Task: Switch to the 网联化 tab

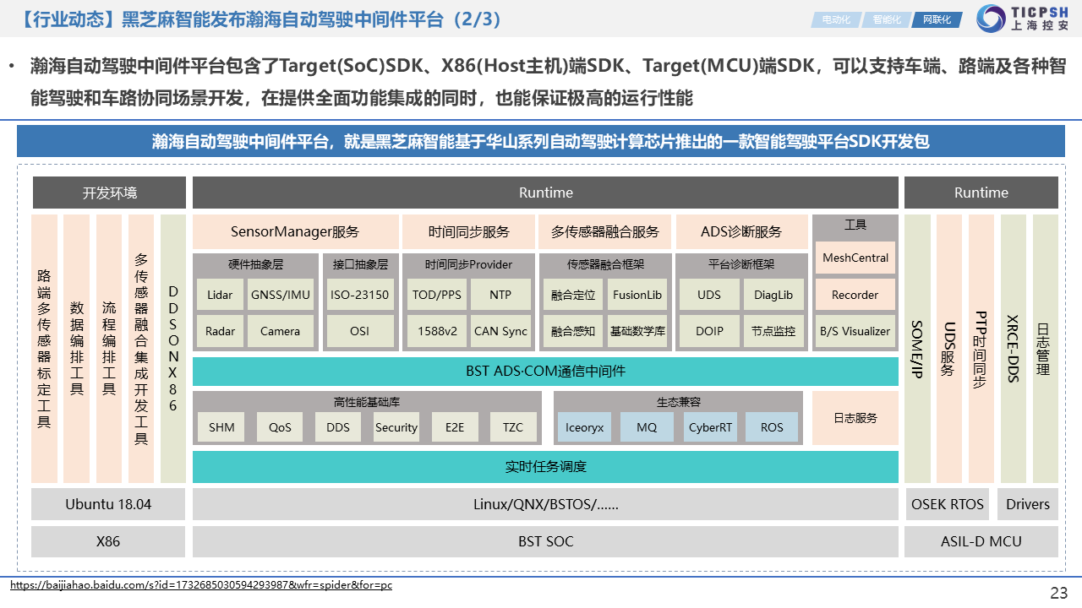Action: (x=936, y=19)
